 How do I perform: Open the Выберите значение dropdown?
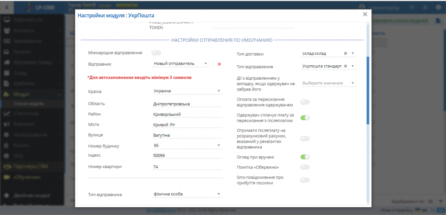click(x=328, y=83)
